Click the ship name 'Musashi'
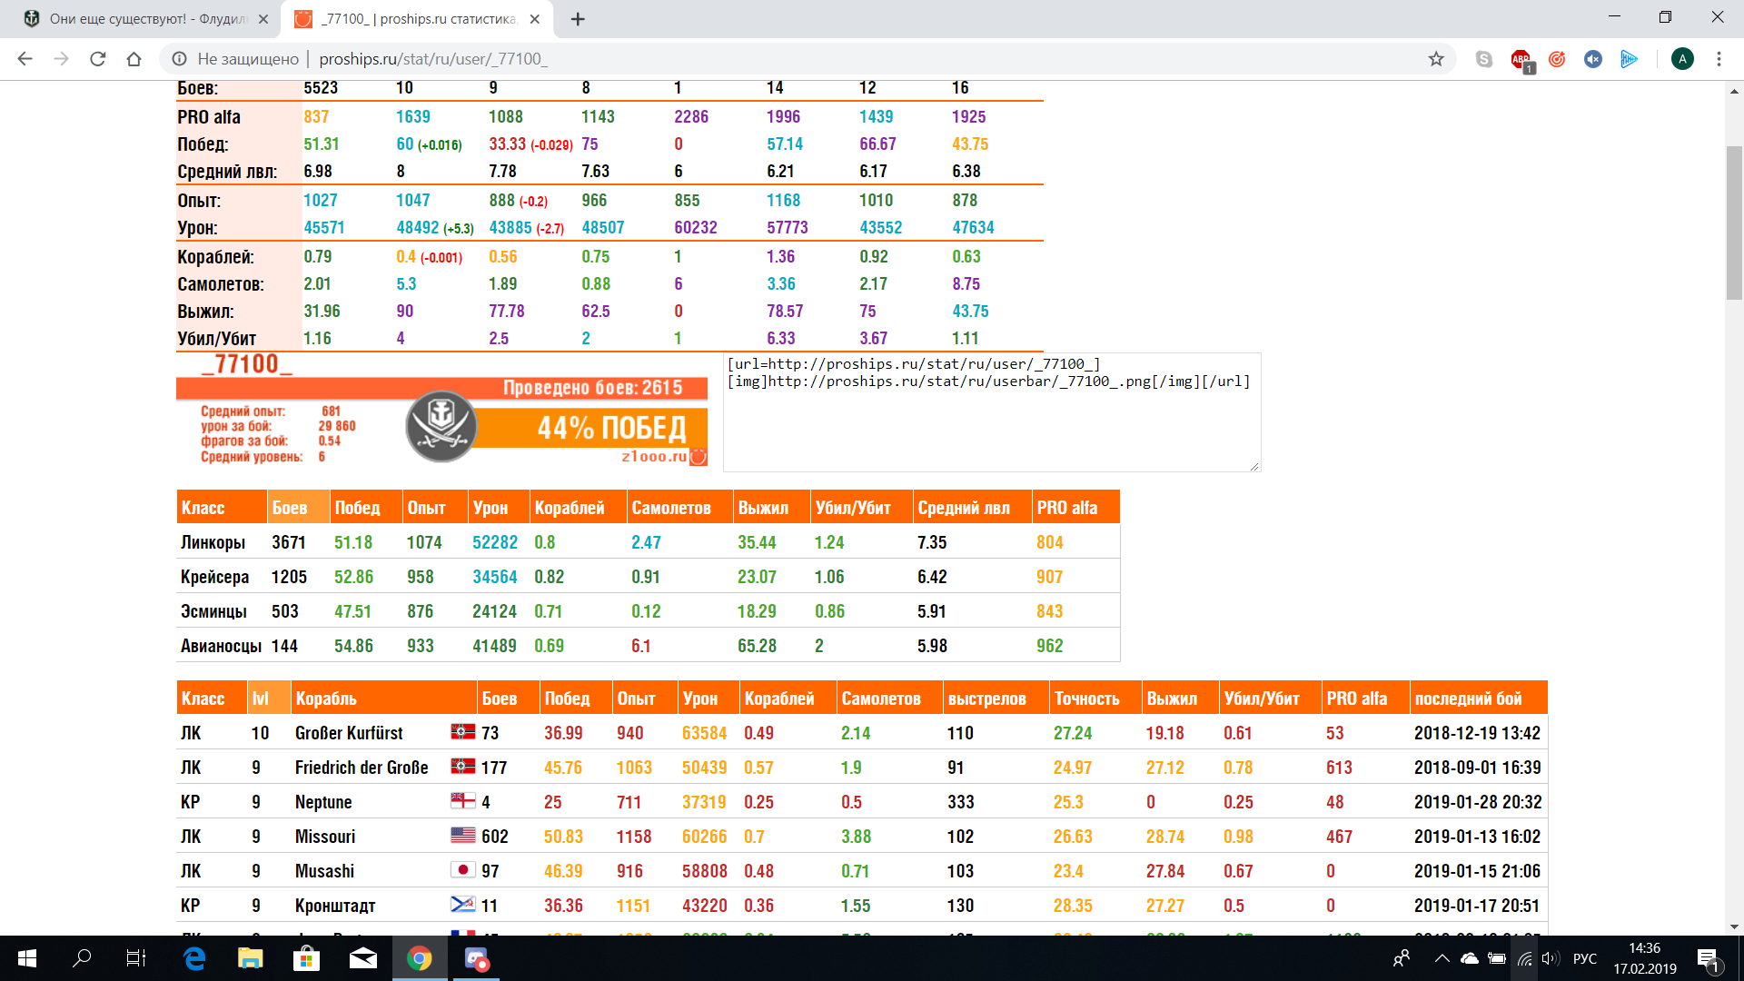 click(324, 871)
